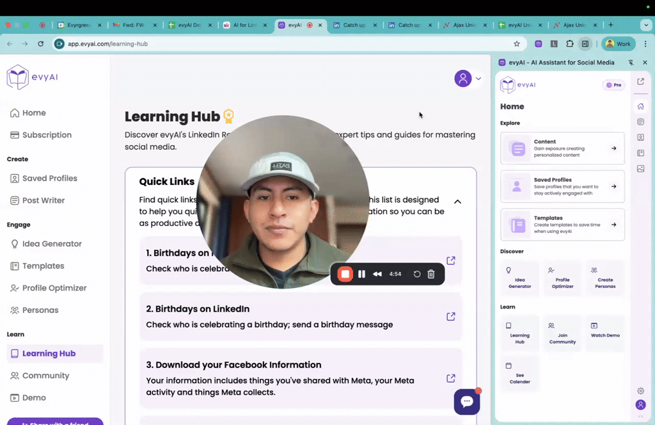The image size is (655, 425).
Task: Open the See Calendar tile
Action: pyautogui.click(x=519, y=374)
